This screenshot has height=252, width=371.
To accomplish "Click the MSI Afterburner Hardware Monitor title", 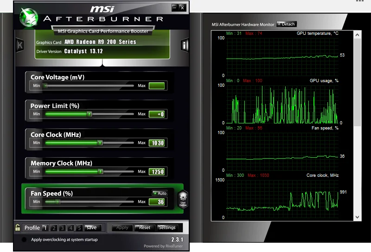I will tap(243, 25).
